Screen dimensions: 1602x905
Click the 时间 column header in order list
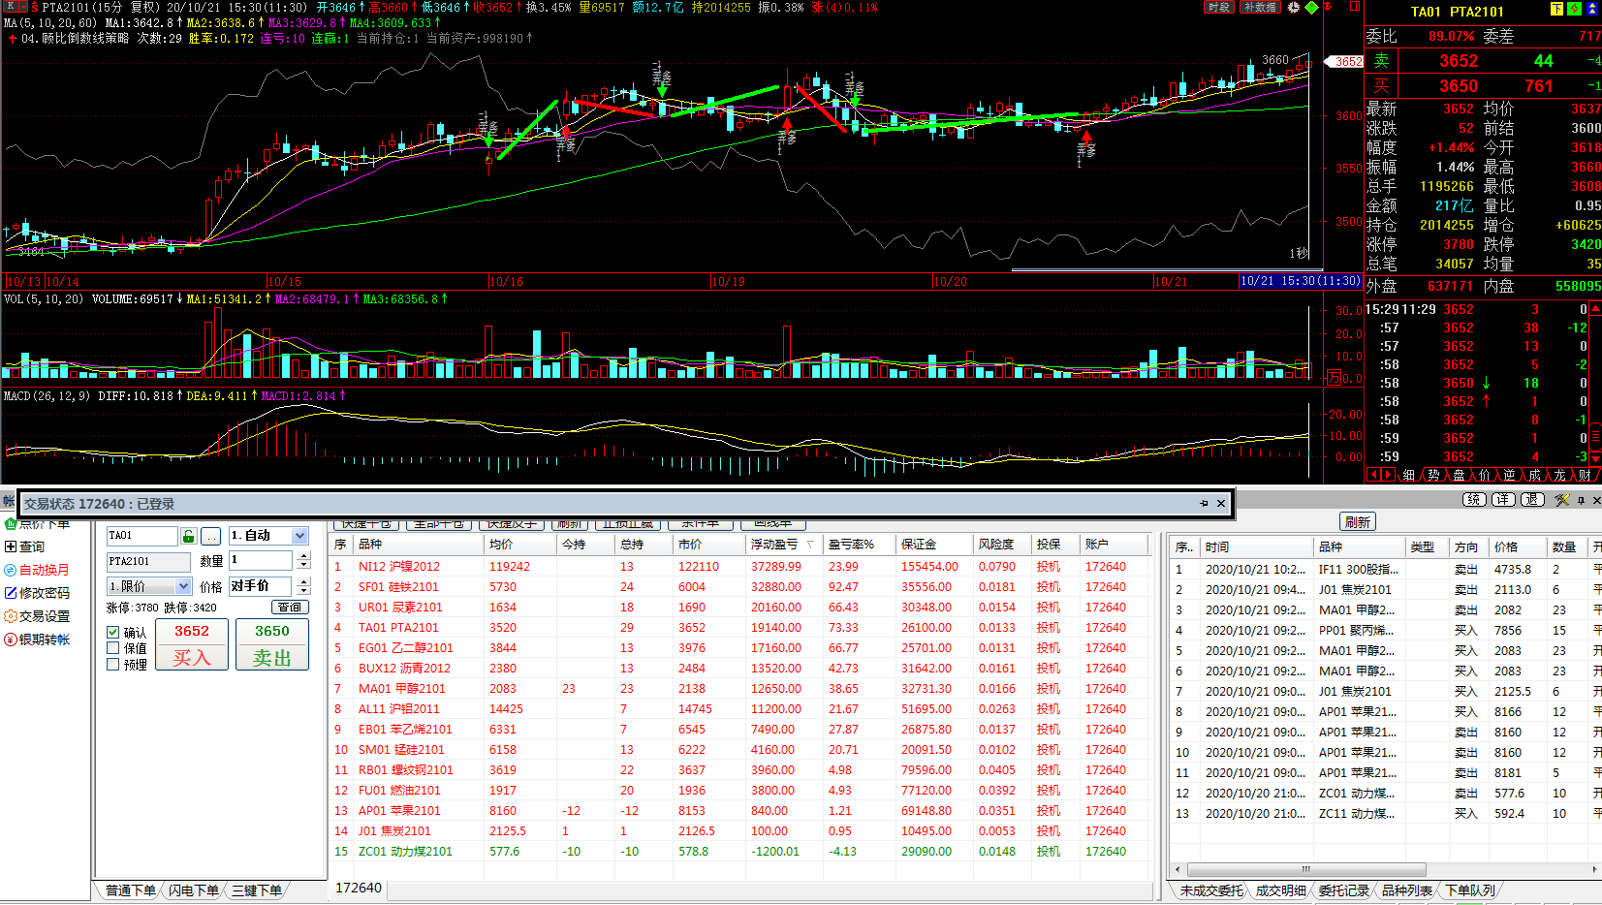[x=1256, y=547]
